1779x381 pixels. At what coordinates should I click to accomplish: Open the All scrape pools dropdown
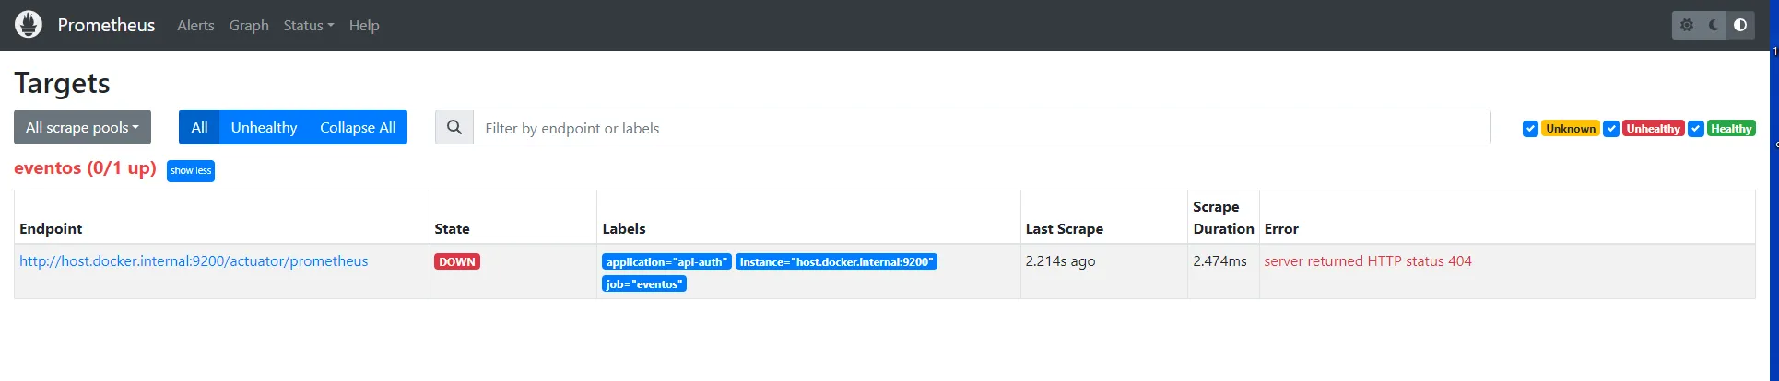tap(82, 128)
